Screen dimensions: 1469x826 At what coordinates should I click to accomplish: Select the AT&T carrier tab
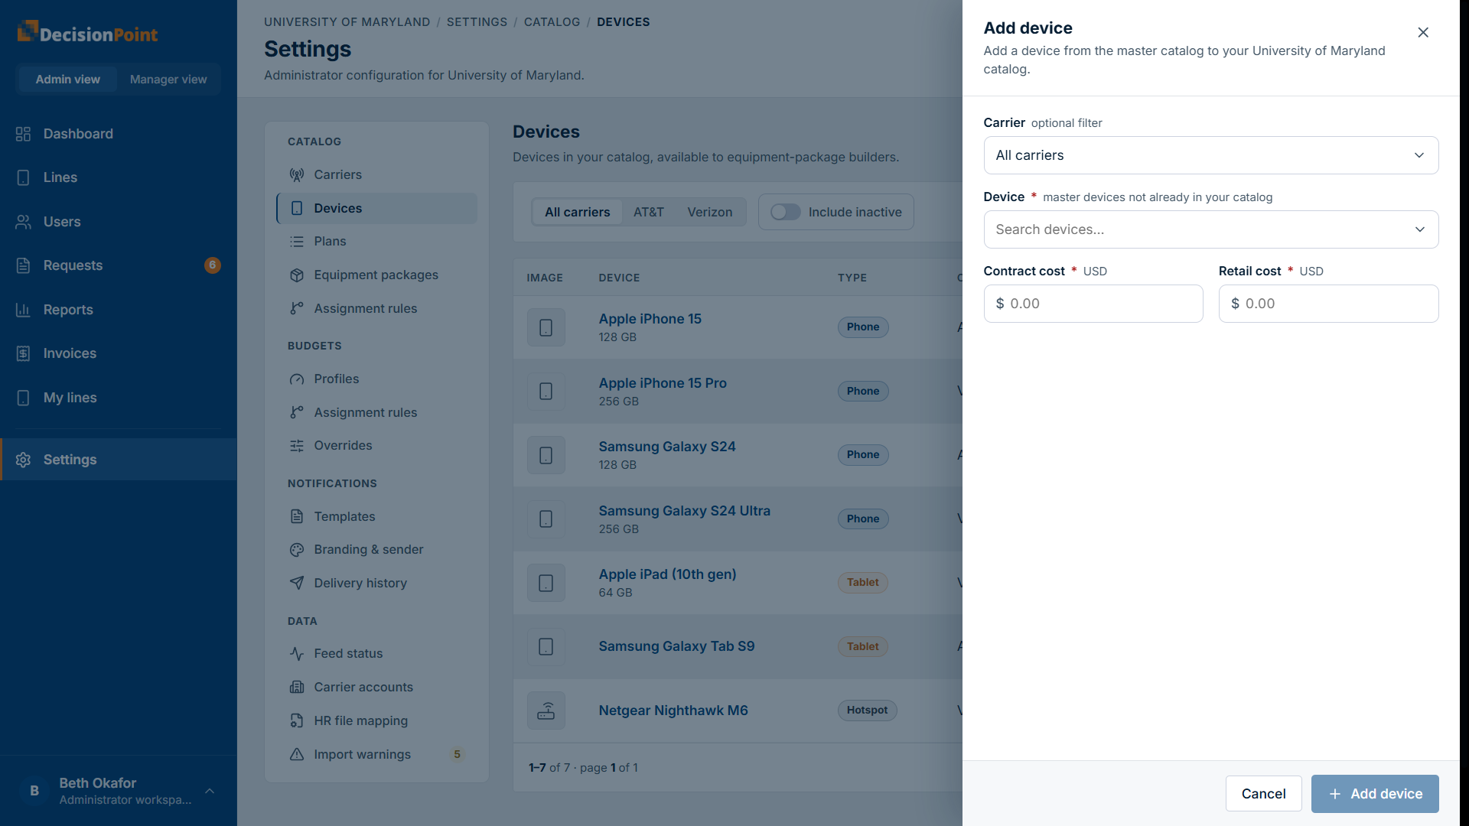(x=648, y=212)
